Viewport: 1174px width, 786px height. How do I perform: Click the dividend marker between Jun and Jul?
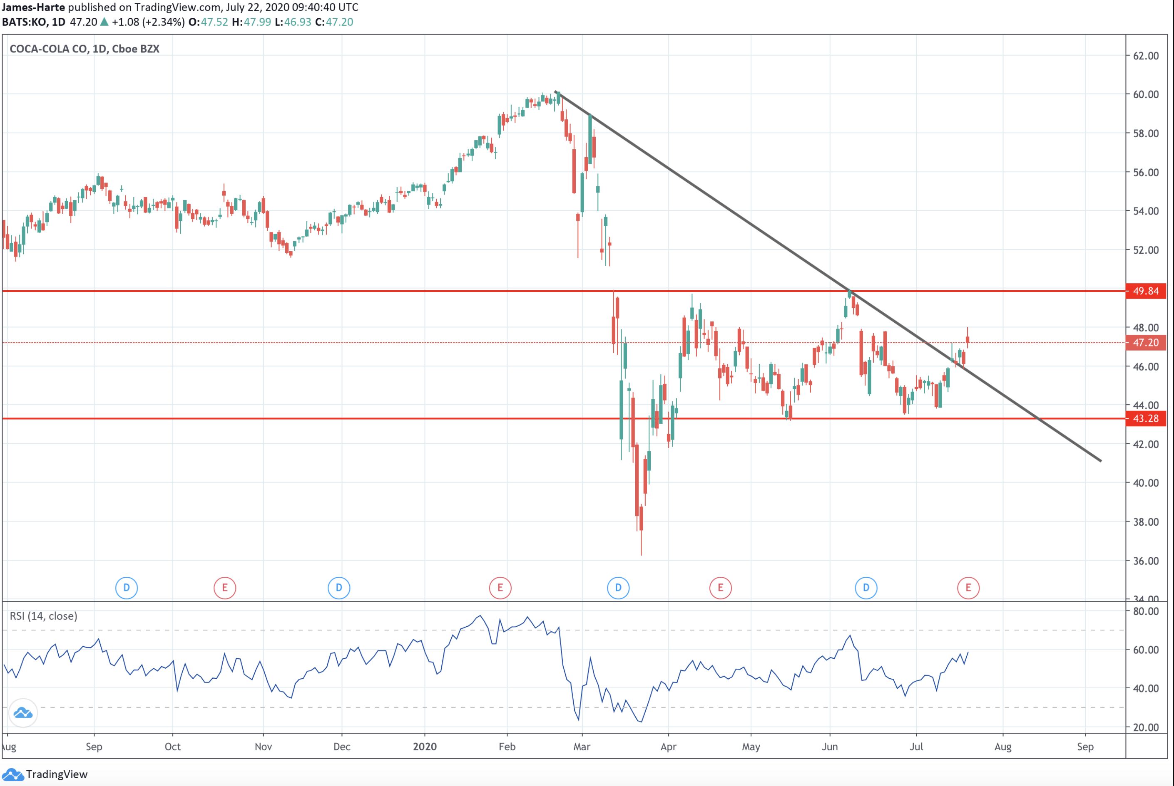(x=866, y=588)
